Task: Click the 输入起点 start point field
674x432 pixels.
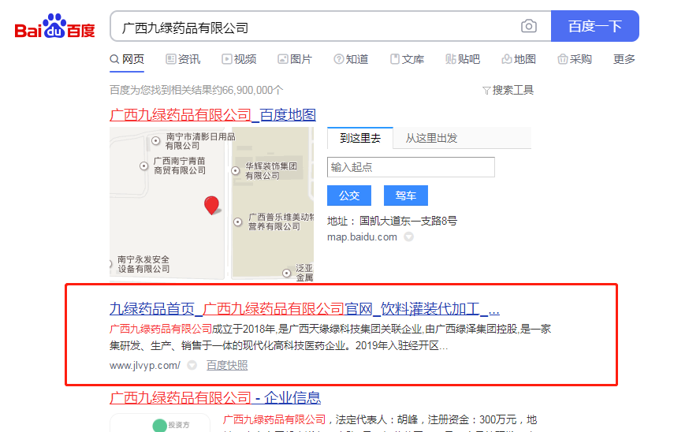Action: (x=411, y=167)
